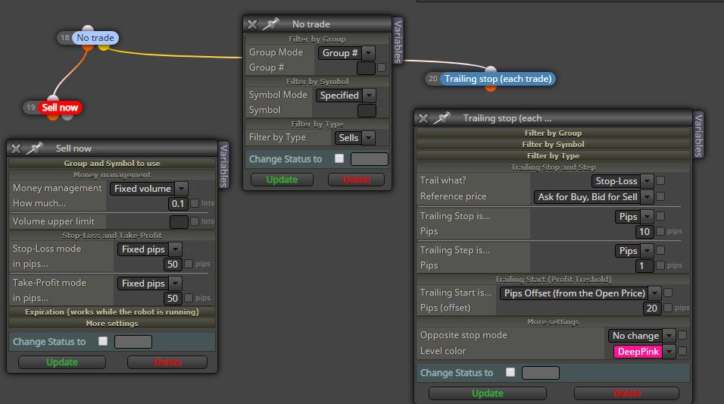This screenshot has width=724, height=404.
Task: Pin the Sell now panel
Action: click(x=34, y=149)
